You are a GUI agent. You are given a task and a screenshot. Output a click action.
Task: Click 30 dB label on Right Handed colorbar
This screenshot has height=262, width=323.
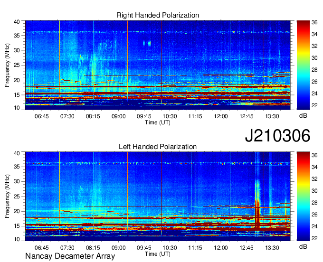(314, 58)
